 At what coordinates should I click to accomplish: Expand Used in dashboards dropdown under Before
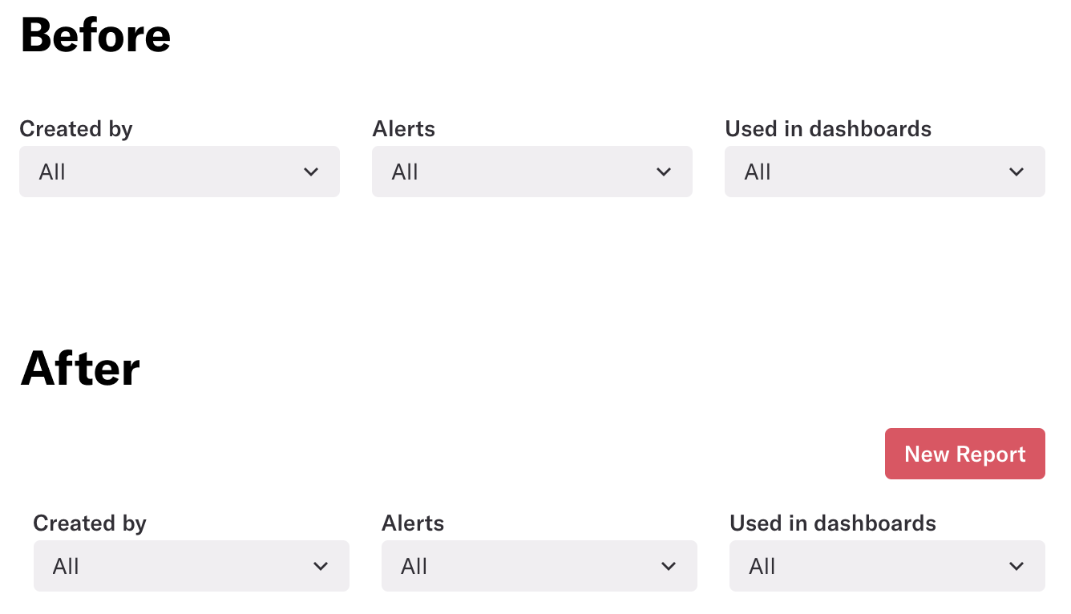click(884, 172)
